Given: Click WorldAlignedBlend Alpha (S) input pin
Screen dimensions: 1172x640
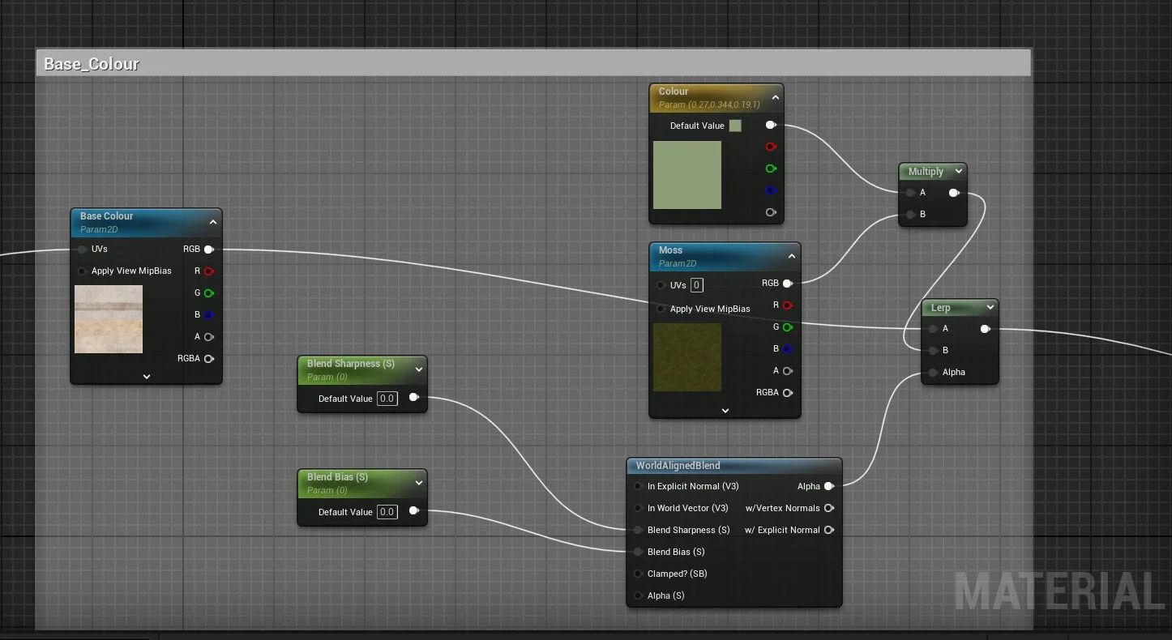Looking at the screenshot, I should [x=638, y=596].
